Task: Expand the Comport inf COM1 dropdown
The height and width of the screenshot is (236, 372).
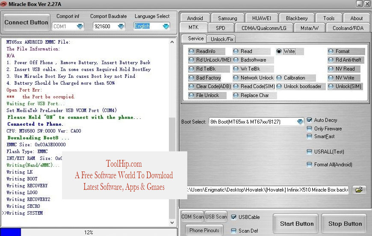Action: click(x=80, y=27)
